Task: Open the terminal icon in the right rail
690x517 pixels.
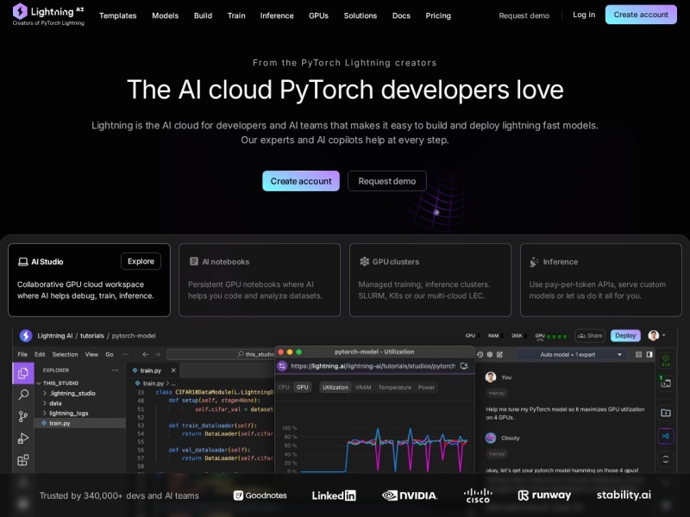Action: tap(666, 382)
